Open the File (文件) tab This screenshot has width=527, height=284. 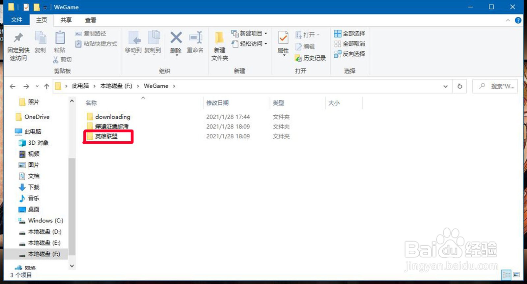(x=16, y=20)
